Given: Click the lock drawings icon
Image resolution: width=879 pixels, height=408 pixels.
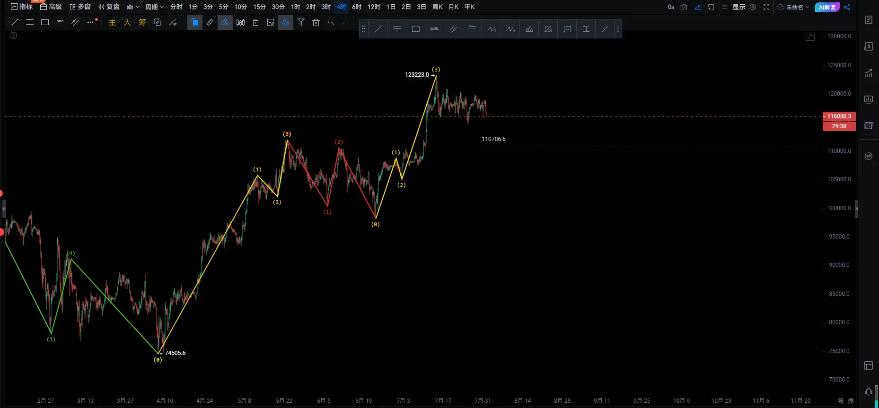Looking at the screenshot, I should point(255,22).
